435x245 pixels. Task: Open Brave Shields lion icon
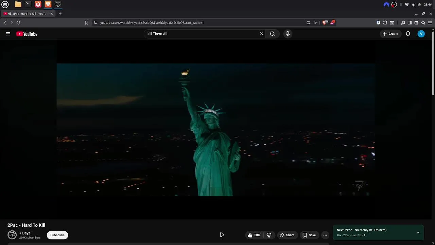(325, 22)
